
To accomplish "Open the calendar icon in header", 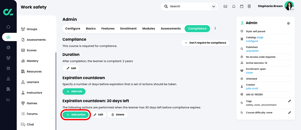I will (242, 6).
